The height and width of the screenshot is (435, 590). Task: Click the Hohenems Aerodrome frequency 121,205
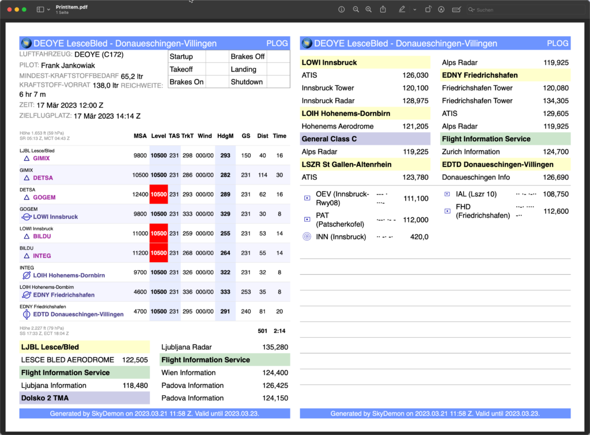click(415, 126)
